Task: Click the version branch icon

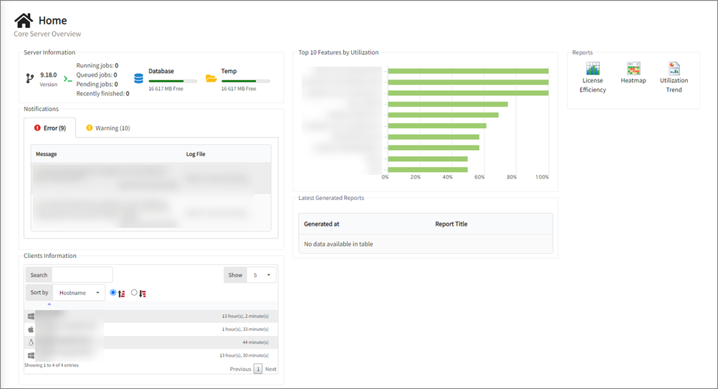Action: pos(29,79)
